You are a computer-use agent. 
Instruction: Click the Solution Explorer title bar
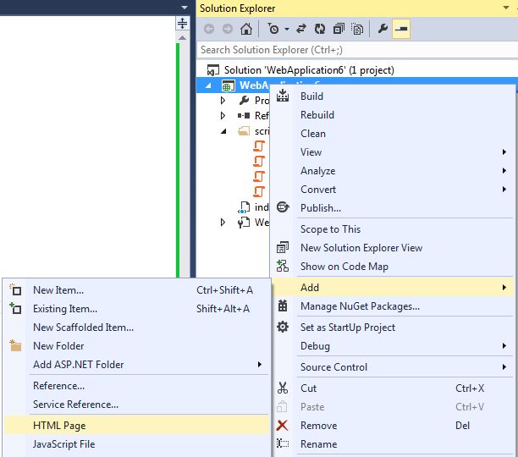tap(357, 8)
